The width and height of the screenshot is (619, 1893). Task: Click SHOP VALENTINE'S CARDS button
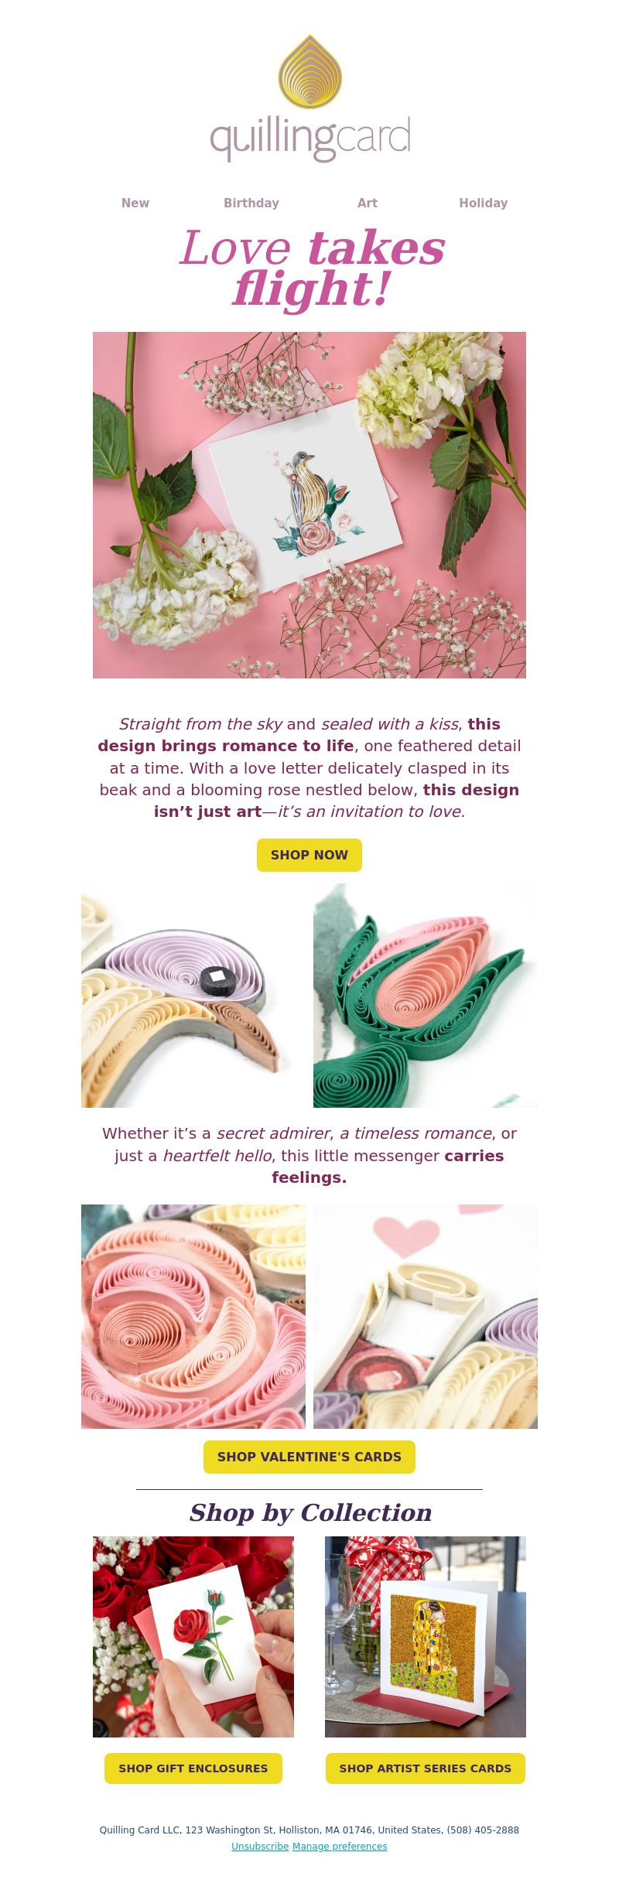click(309, 1457)
